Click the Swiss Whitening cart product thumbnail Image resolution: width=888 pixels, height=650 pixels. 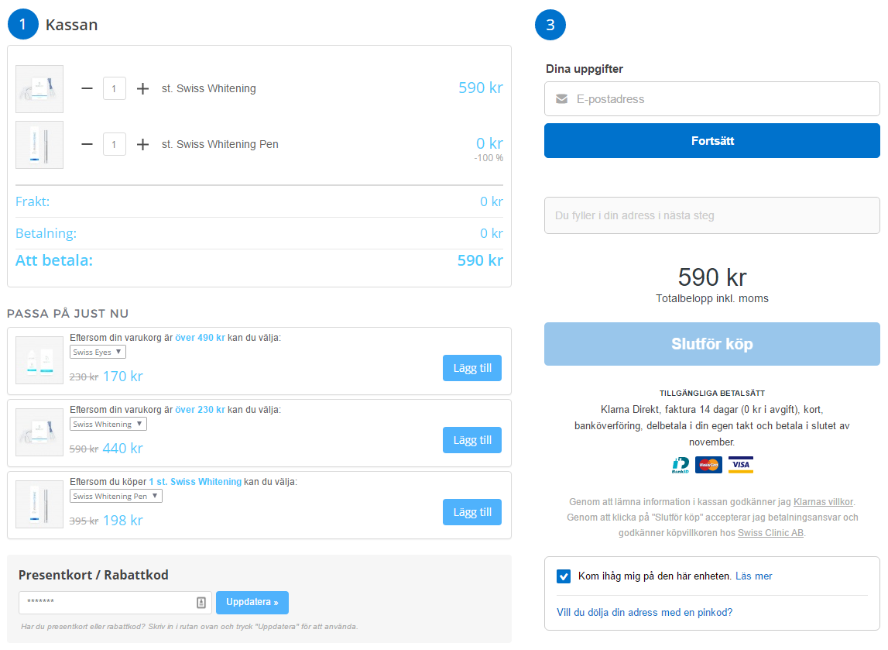(39, 89)
